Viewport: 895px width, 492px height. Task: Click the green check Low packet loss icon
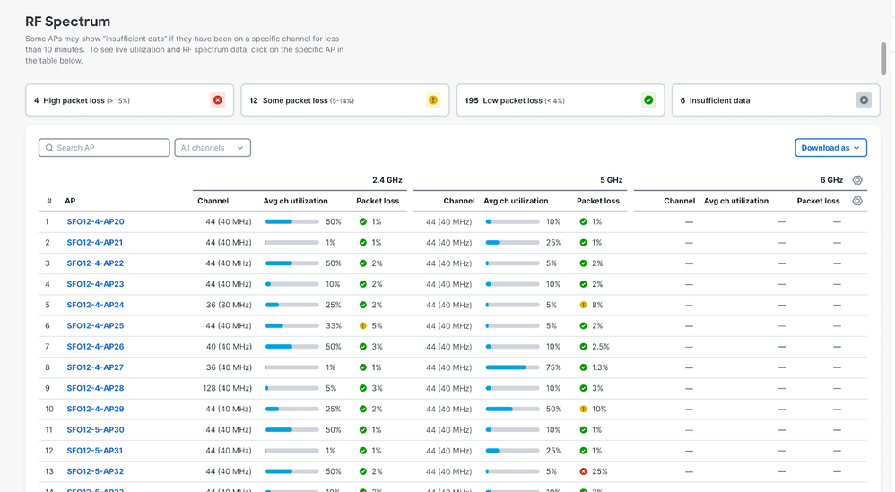point(648,100)
